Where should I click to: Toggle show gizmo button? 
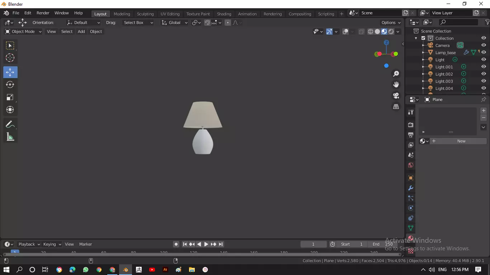[329, 32]
